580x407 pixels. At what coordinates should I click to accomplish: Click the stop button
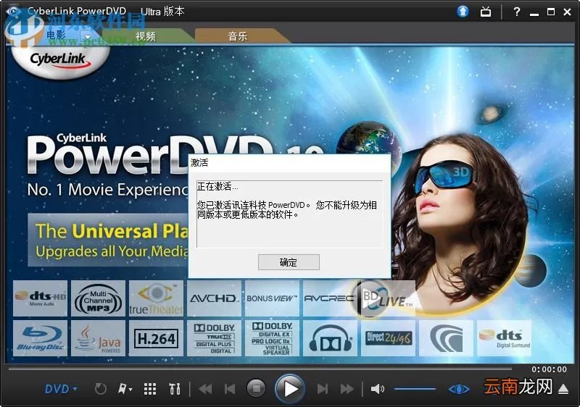pos(256,389)
